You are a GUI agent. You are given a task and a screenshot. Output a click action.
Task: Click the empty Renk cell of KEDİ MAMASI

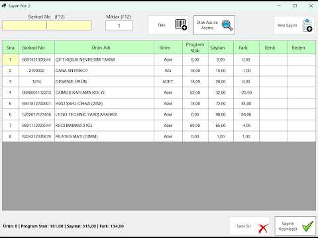tap(274, 126)
